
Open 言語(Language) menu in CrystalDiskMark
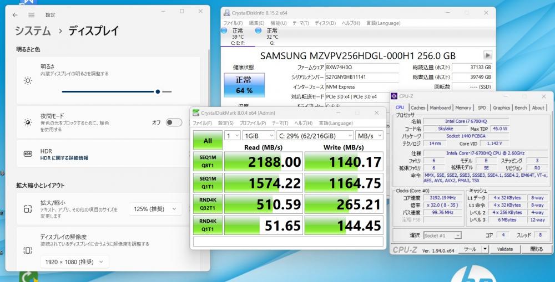tap(336, 123)
